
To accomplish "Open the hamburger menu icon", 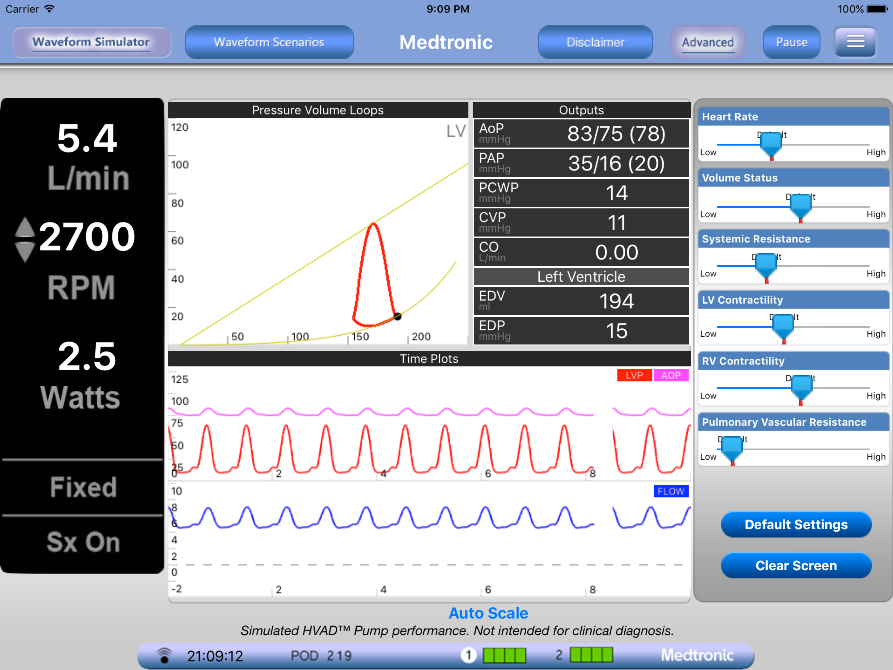I will (x=855, y=42).
